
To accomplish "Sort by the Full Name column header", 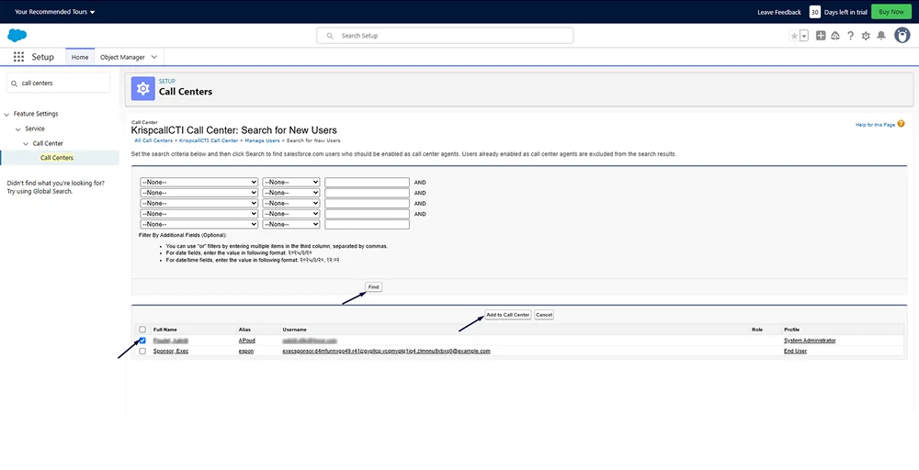I will [165, 330].
